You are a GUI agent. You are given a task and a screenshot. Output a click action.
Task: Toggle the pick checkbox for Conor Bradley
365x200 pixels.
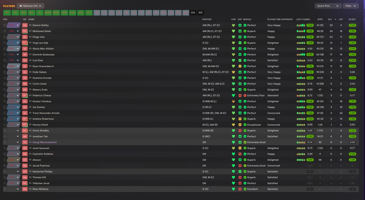[5, 130]
